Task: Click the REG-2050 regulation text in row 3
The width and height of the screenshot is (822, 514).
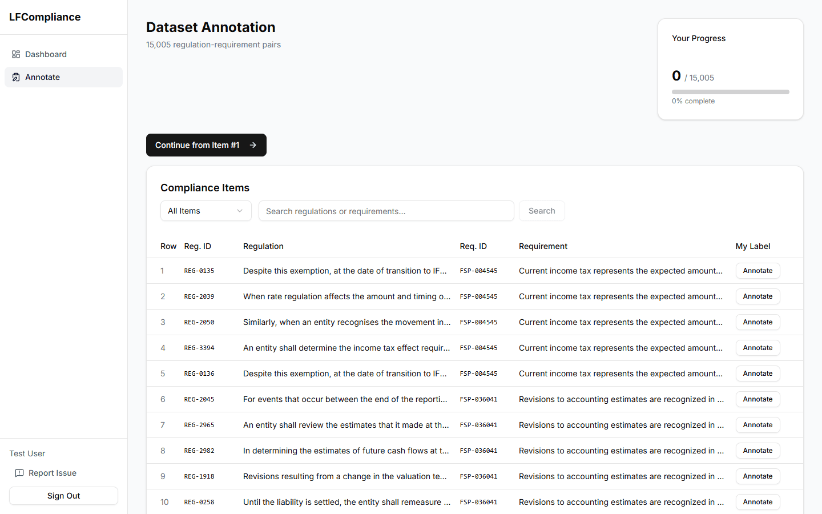Action: [x=345, y=322]
